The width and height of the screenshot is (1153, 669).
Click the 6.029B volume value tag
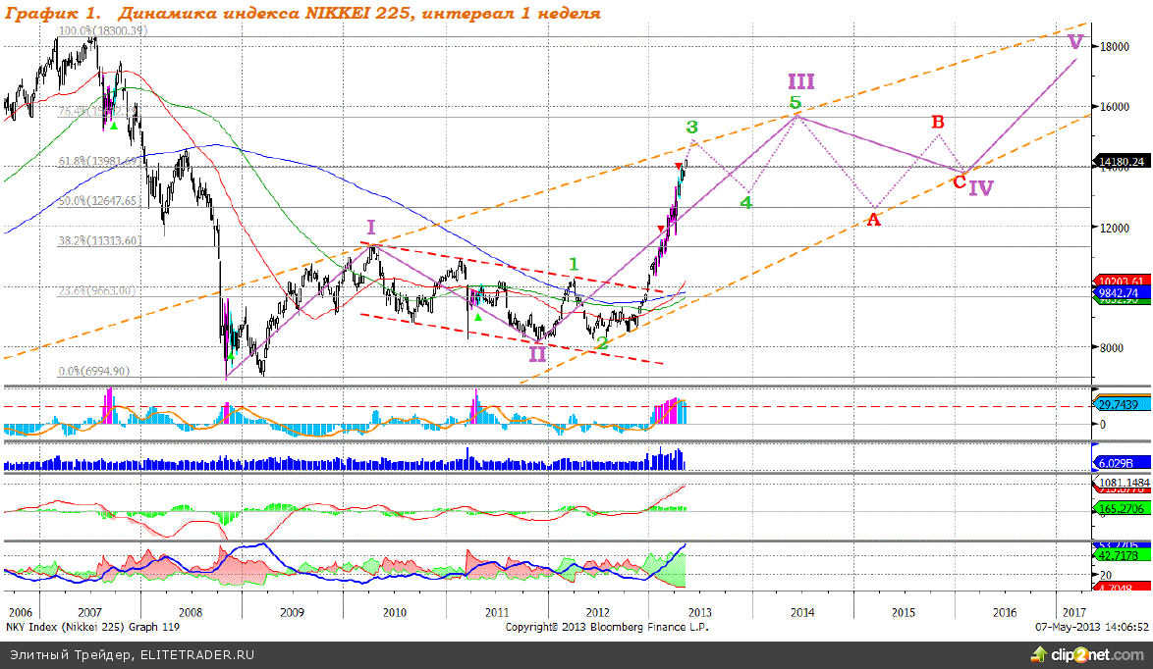[1116, 462]
